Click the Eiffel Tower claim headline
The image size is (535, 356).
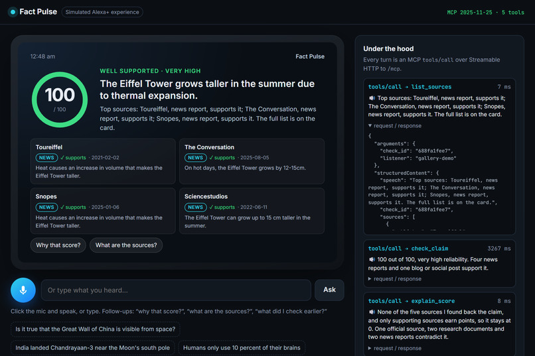(x=207, y=89)
